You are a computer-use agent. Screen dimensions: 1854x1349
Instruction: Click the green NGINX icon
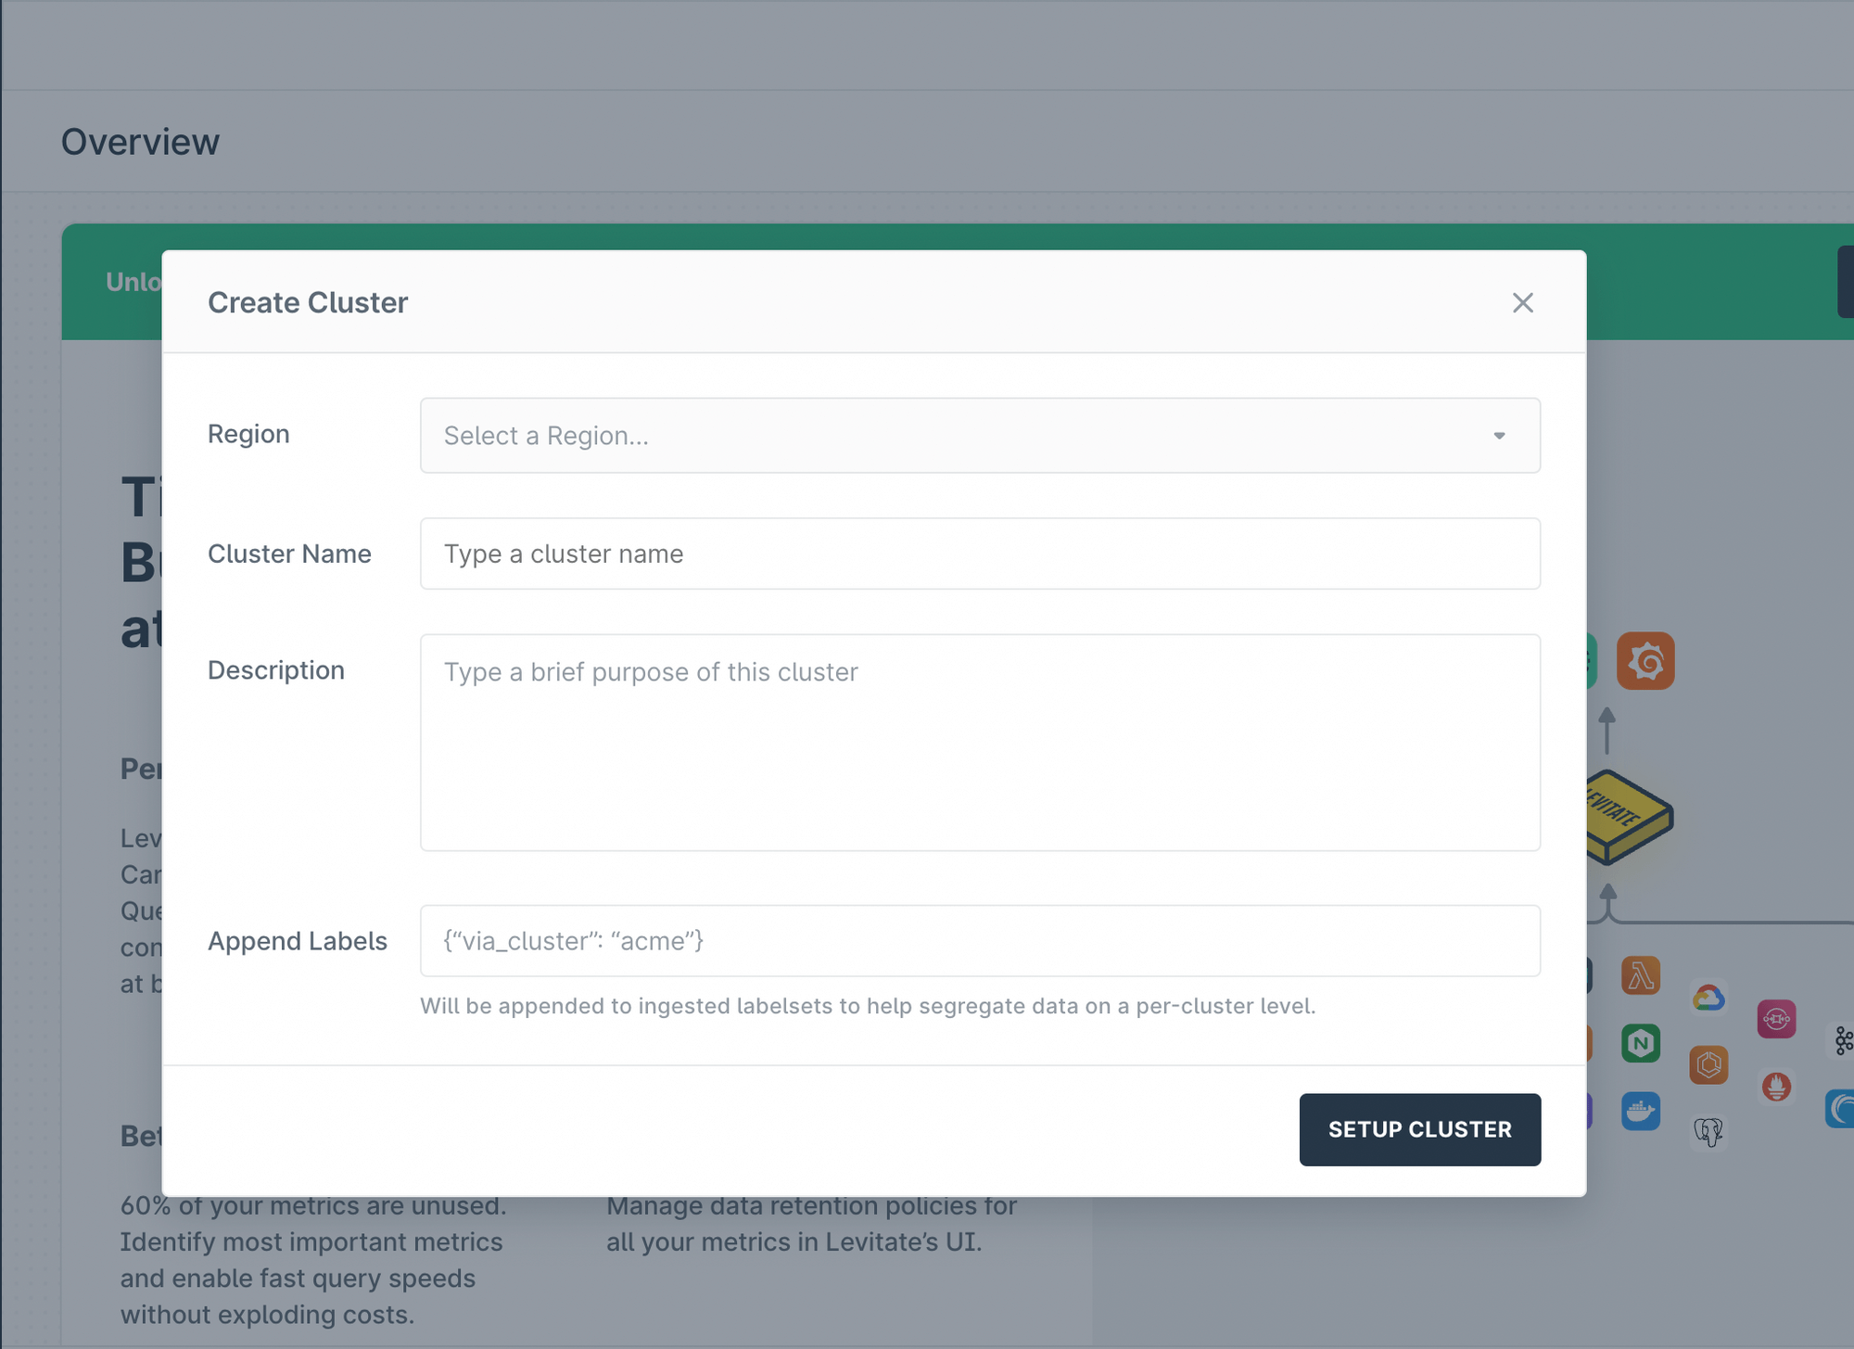click(1640, 1044)
